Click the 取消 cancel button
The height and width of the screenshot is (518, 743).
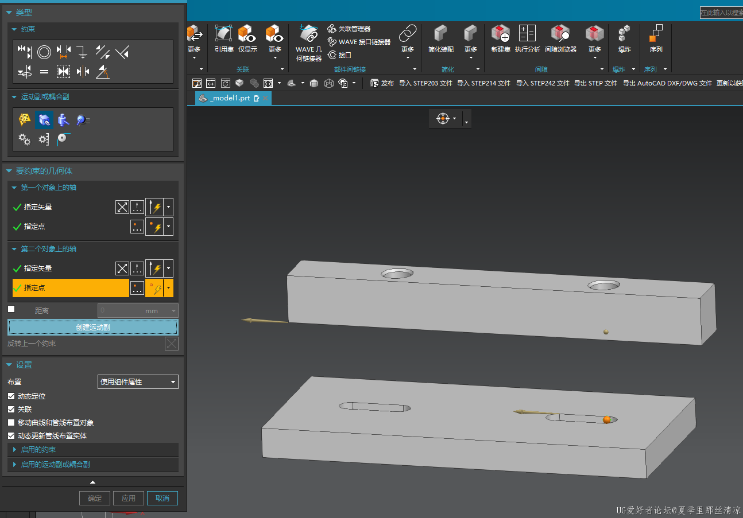(x=162, y=498)
